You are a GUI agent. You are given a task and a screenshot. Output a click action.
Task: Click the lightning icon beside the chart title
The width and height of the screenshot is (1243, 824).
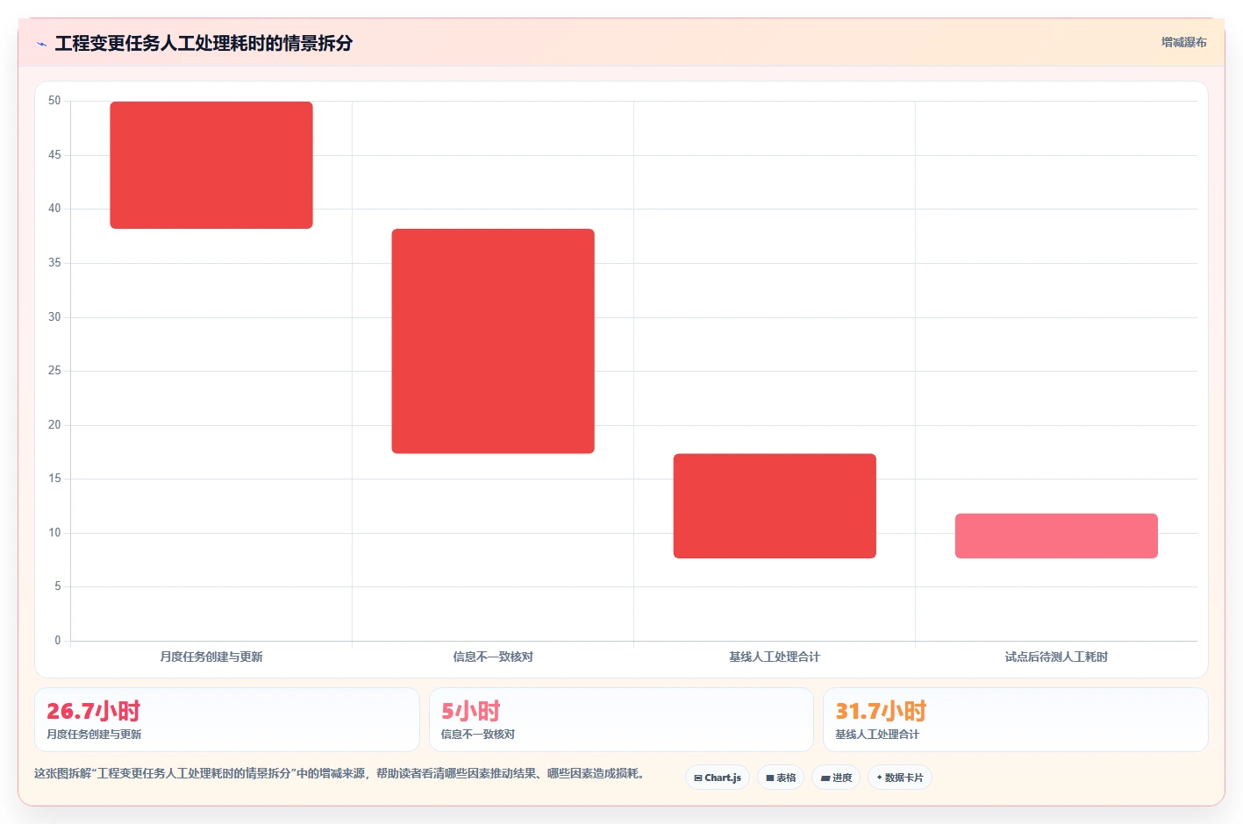click(41, 44)
